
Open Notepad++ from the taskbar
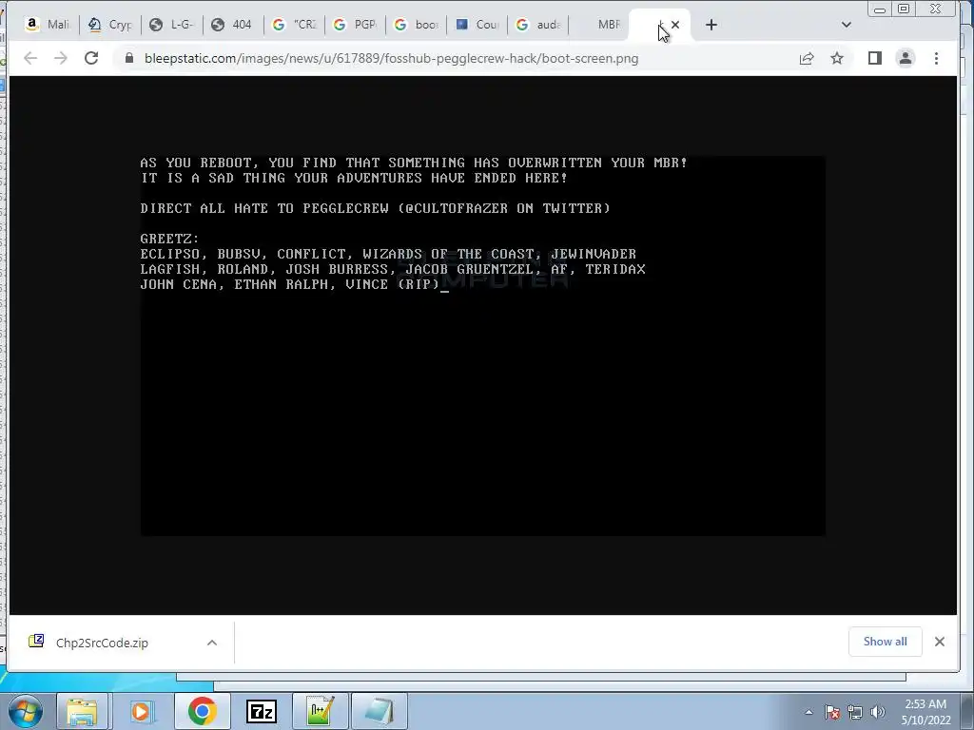[x=320, y=711]
